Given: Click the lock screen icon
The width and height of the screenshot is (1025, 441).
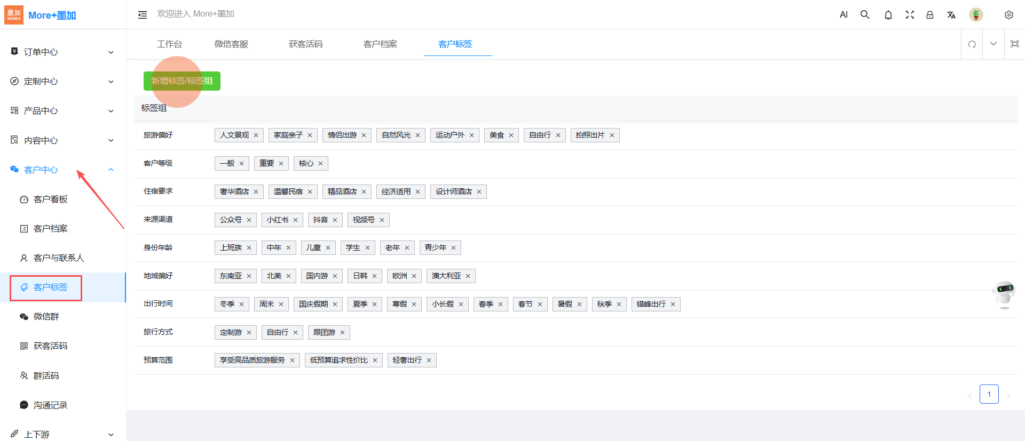Looking at the screenshot, I should (x=930, y=15).
